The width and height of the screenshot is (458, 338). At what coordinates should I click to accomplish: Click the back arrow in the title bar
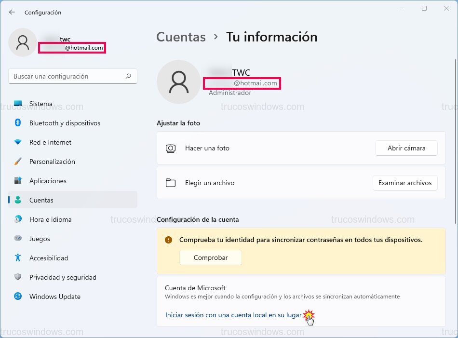(x=12, y=12)
